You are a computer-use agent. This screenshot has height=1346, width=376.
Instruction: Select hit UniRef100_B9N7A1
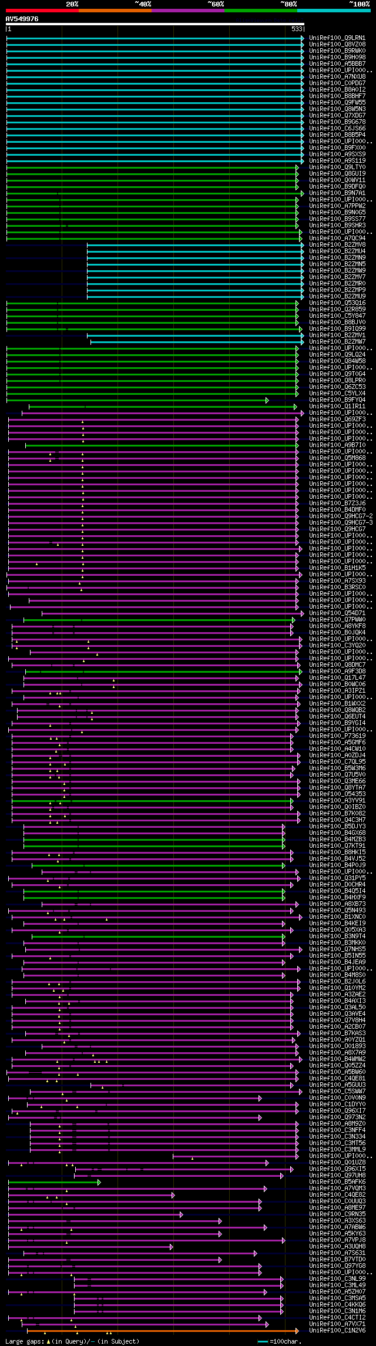click(x=337, y=193)
